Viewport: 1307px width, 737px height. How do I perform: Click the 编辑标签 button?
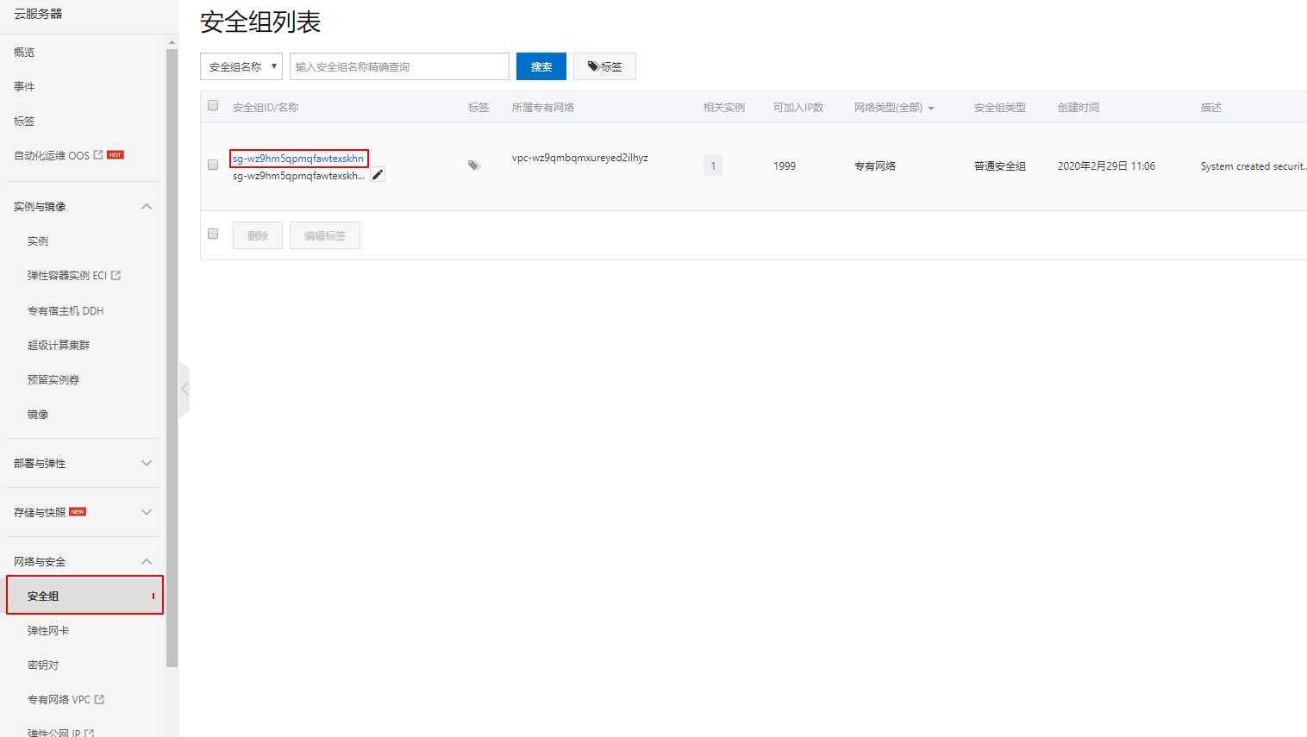pos(325,235)
